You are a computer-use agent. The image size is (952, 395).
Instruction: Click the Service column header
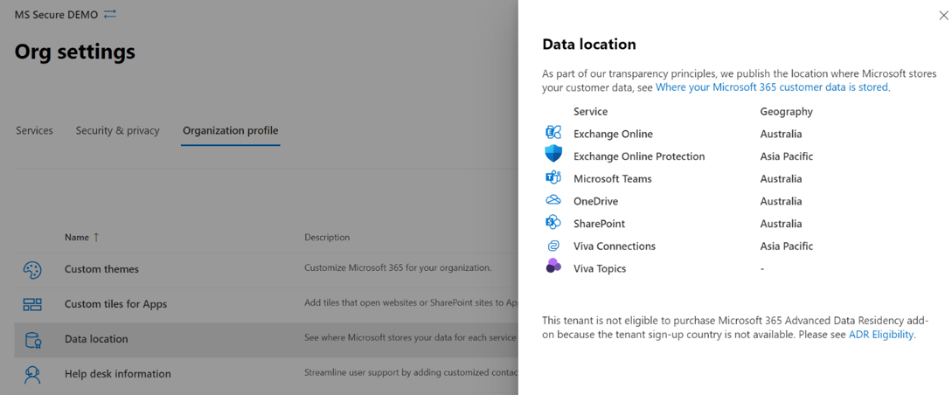(590, 112)
